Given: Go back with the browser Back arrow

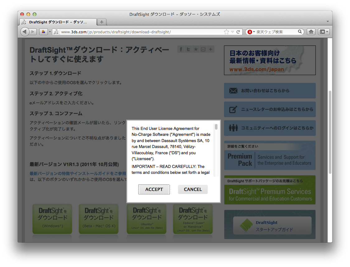Looking at the screenshot, I should tap(25, 32).
